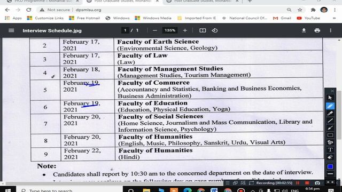Open the Customize Links bookmark

[x=45, y=18]
